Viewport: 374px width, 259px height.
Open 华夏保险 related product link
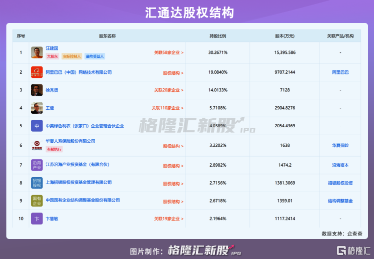[340, 146]
